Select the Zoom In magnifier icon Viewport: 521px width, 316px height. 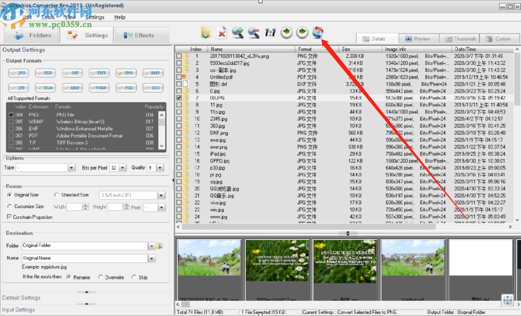(x=238, y=32)
